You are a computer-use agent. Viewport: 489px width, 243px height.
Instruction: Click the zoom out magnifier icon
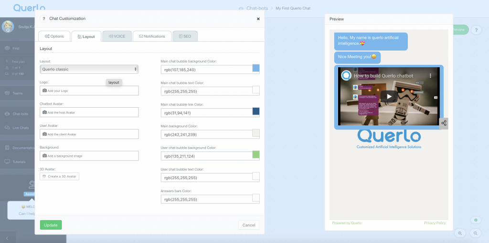point(475,233)
